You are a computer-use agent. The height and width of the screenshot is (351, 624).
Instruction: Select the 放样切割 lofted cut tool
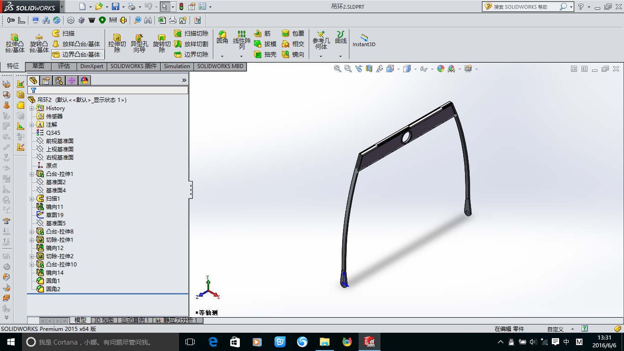click(x=191, y=44)
